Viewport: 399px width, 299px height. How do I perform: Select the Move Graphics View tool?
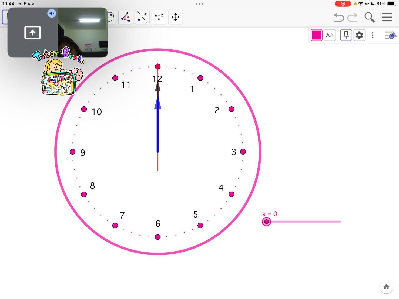pos(175,17)
